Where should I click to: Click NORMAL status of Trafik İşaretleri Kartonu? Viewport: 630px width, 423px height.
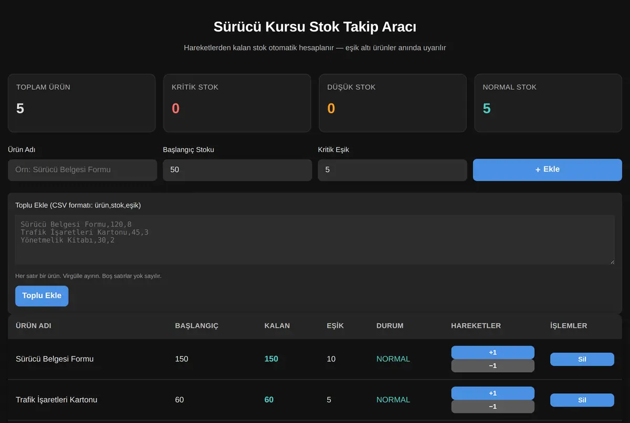393,400
